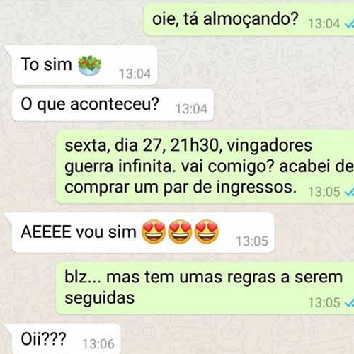The height and width of the screenshot is (354, 354).
Task: Tap read checkmarks on ingressos message
Action: click(x=349, y=192)
